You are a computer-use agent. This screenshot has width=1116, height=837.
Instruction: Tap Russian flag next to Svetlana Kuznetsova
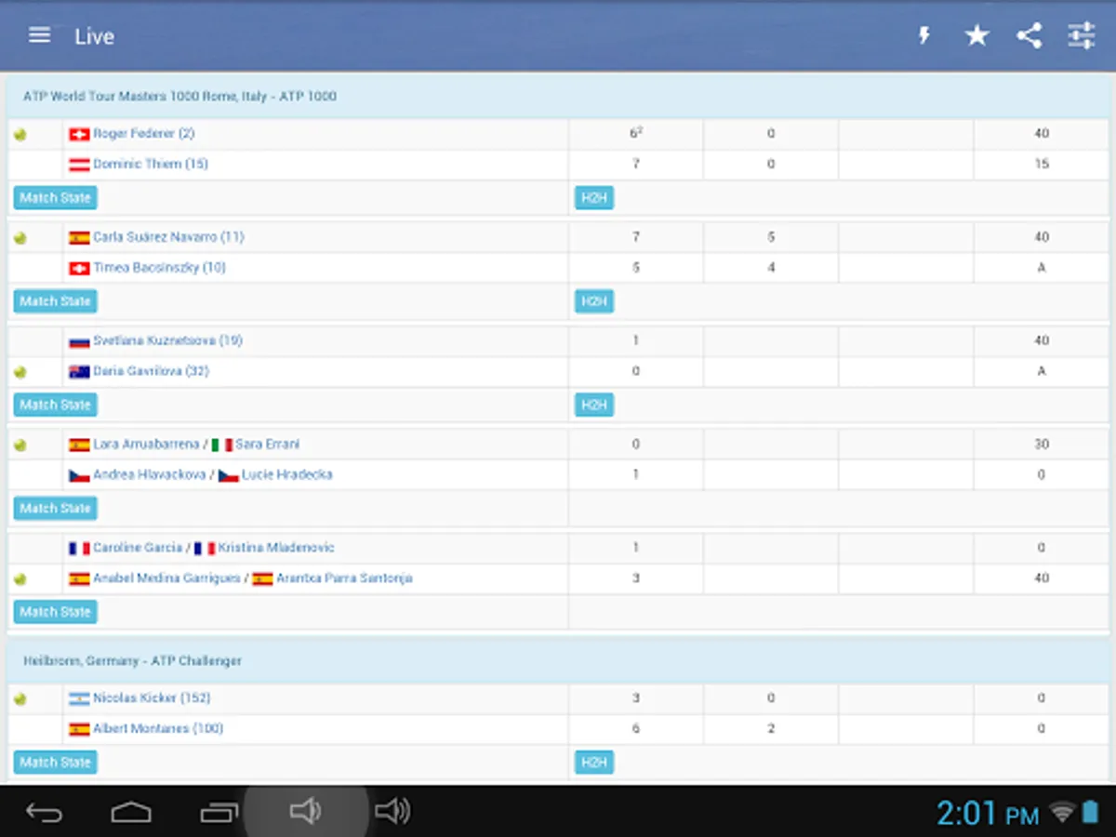tap(79, 342)
